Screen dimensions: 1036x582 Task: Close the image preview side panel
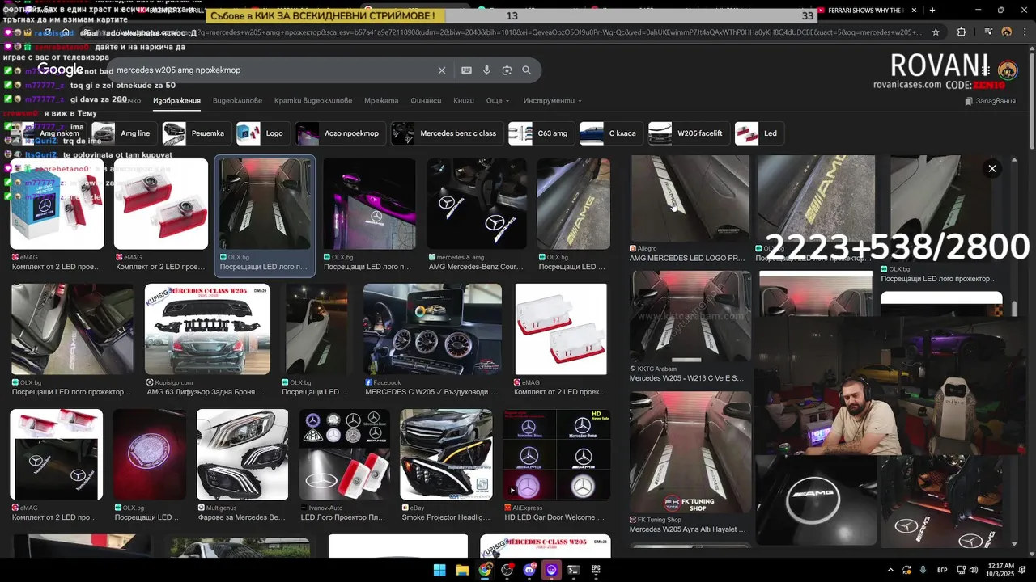point(991,168)
